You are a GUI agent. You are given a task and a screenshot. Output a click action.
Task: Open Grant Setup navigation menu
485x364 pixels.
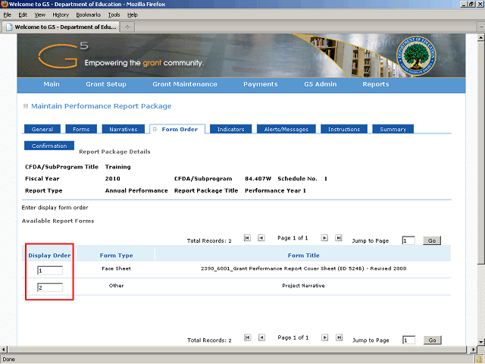106,84
